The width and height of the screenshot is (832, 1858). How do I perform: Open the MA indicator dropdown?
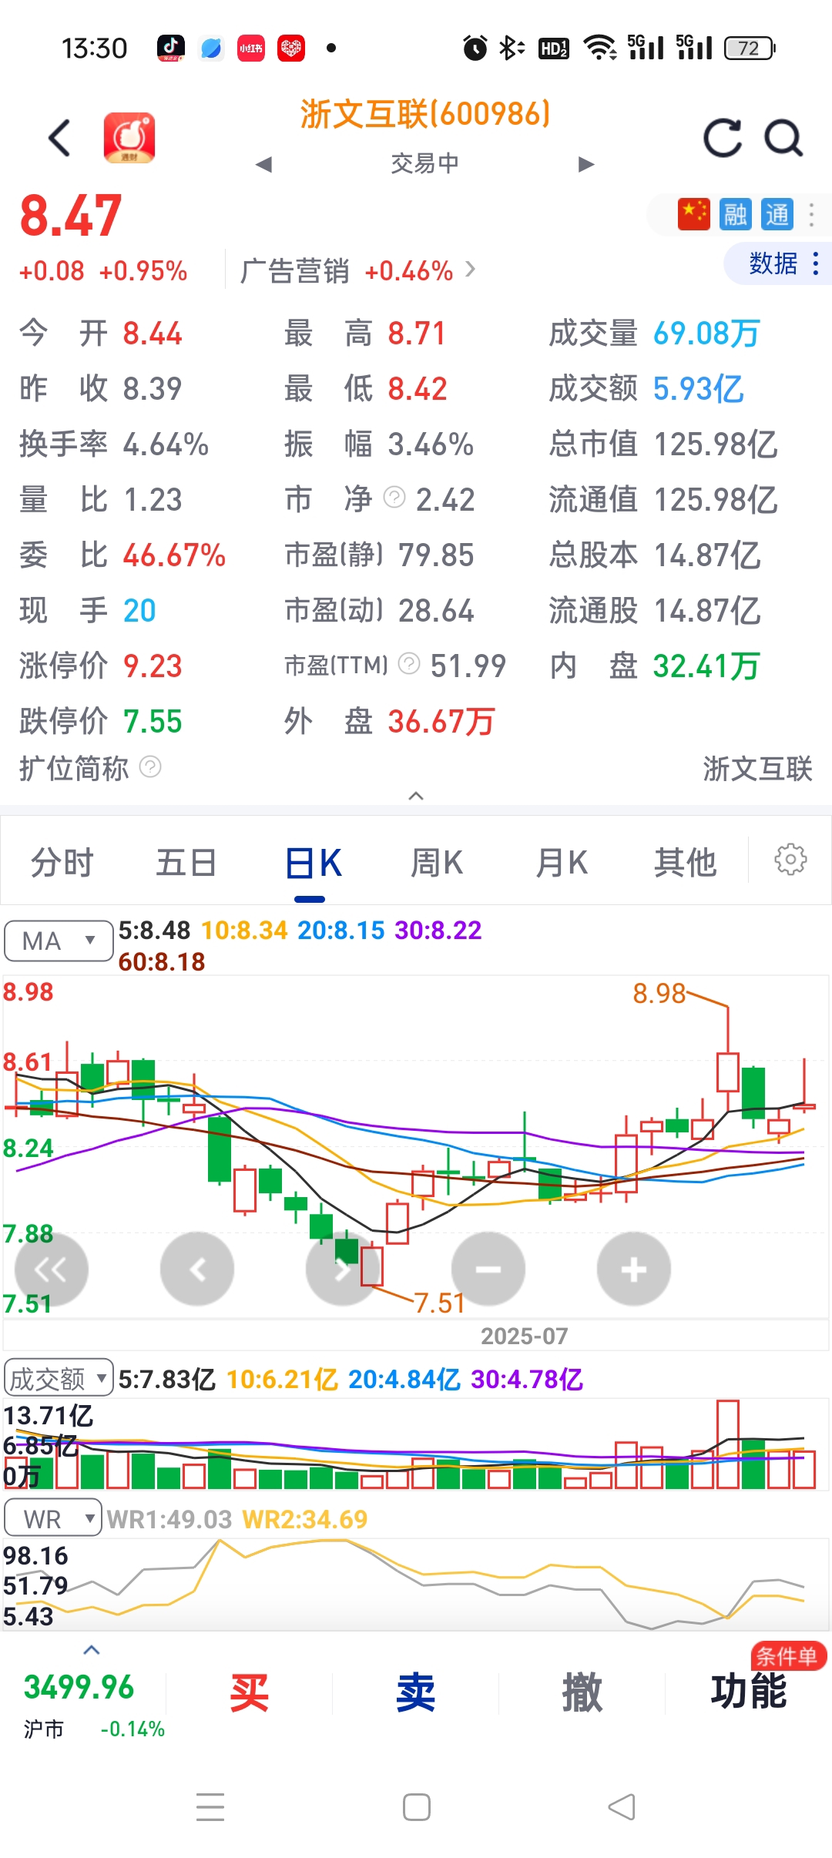(59, 941)
